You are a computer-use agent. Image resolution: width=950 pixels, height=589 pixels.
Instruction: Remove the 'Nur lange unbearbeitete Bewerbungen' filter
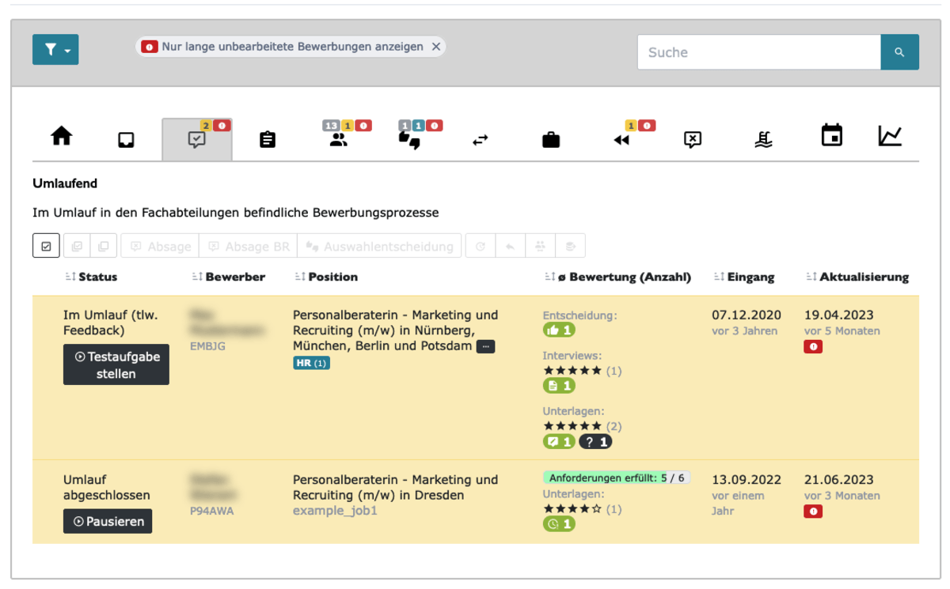pyautogui.click(x=435, y=47)
